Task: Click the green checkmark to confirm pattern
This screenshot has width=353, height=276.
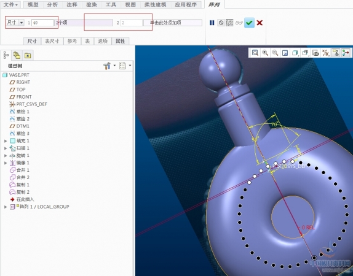Action: tap(249, 23)
